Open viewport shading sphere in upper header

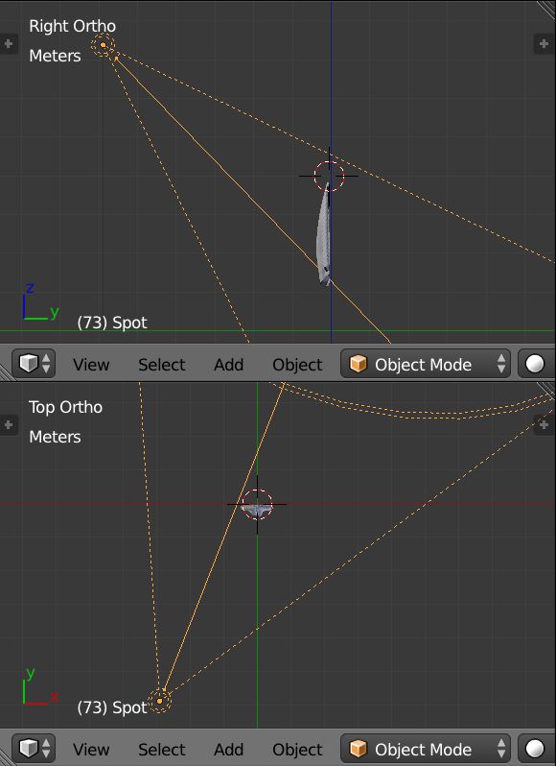coord(536,364)
